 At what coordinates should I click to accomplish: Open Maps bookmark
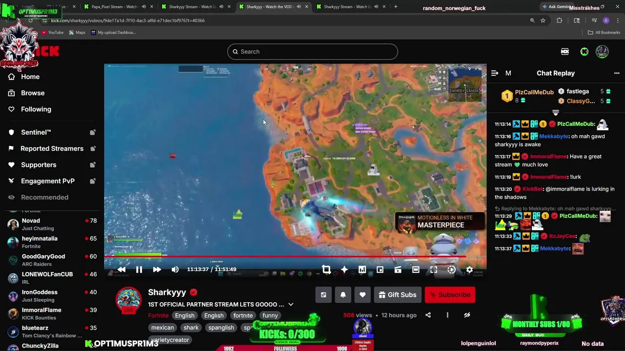[x=77, y=33]
